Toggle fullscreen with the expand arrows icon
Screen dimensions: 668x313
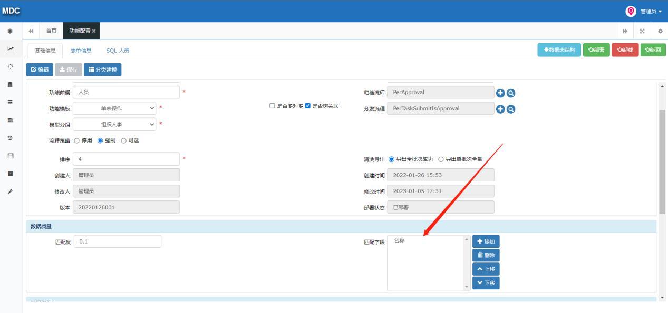pos(642,31)
